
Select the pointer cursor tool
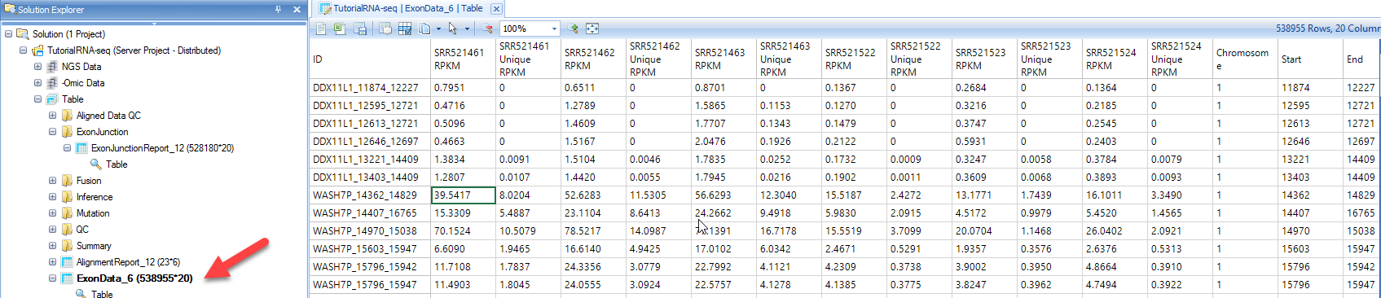tap(452, 28)
